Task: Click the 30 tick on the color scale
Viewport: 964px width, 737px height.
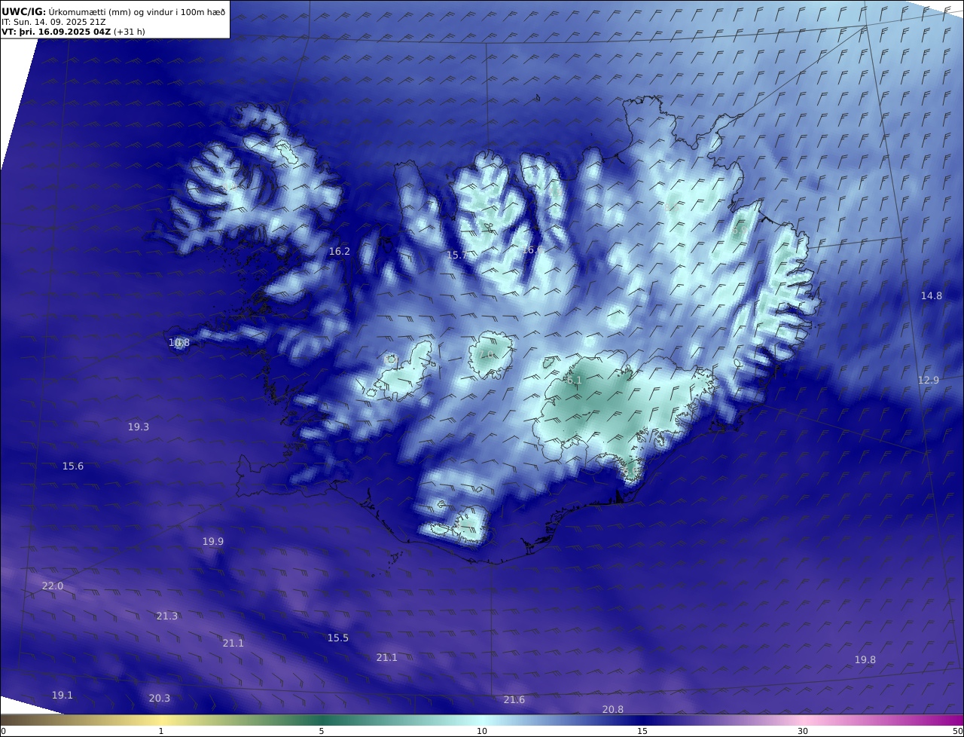Action: (x=803, y=731)
